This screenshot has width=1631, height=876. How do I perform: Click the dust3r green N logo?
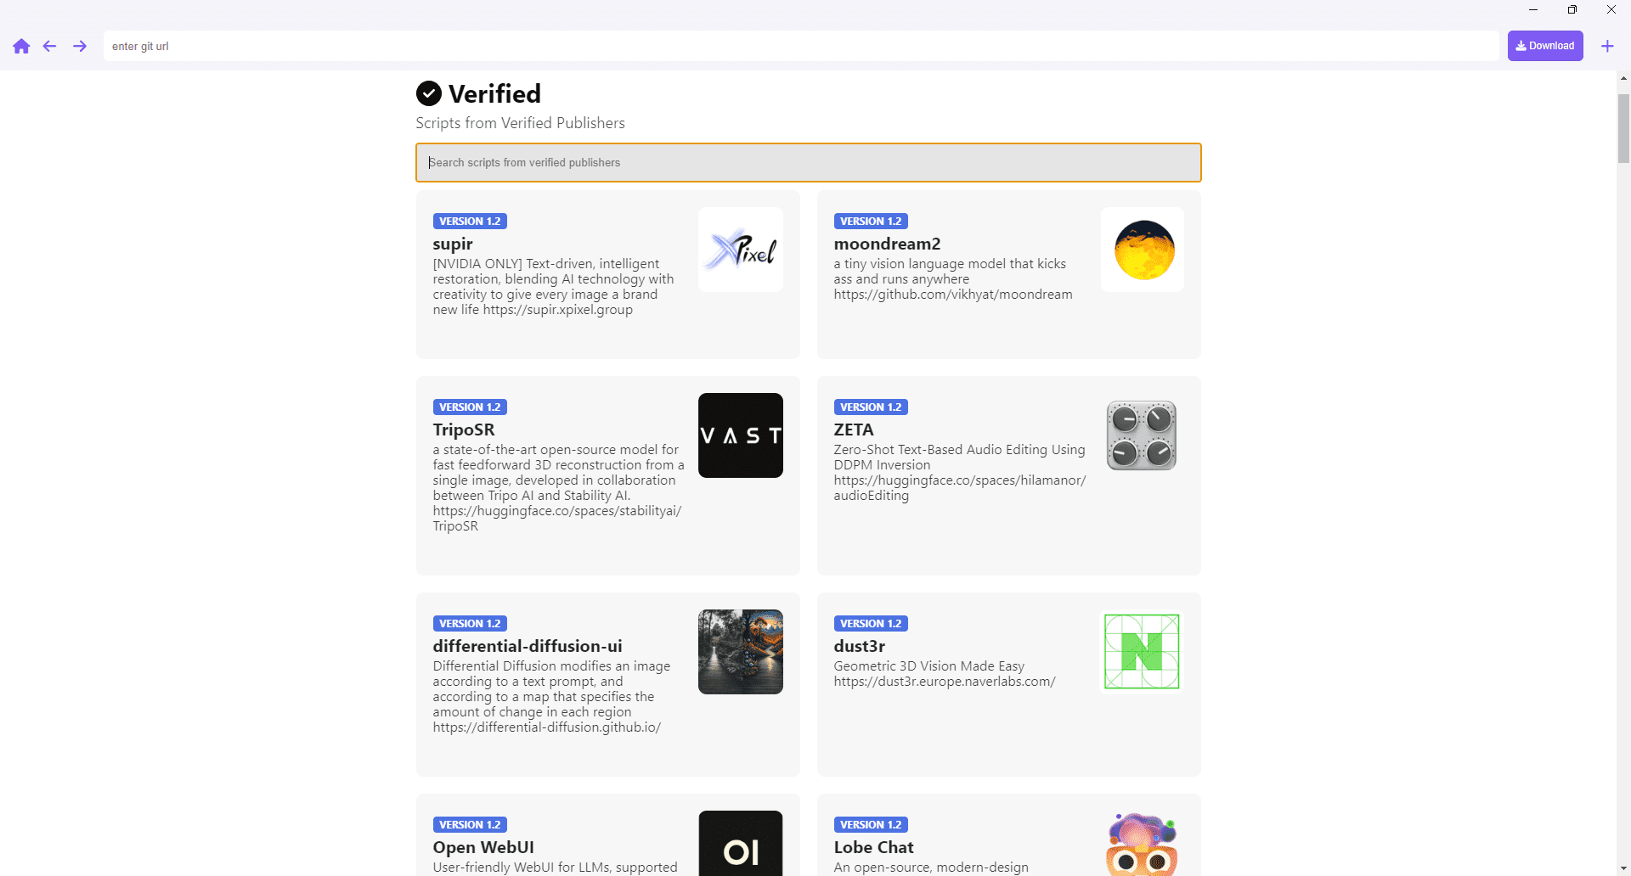tap(1142, 652)
